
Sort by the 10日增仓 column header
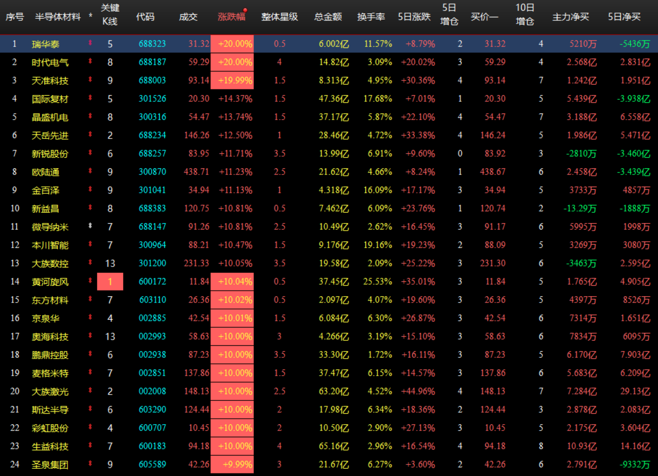(525, 15)
